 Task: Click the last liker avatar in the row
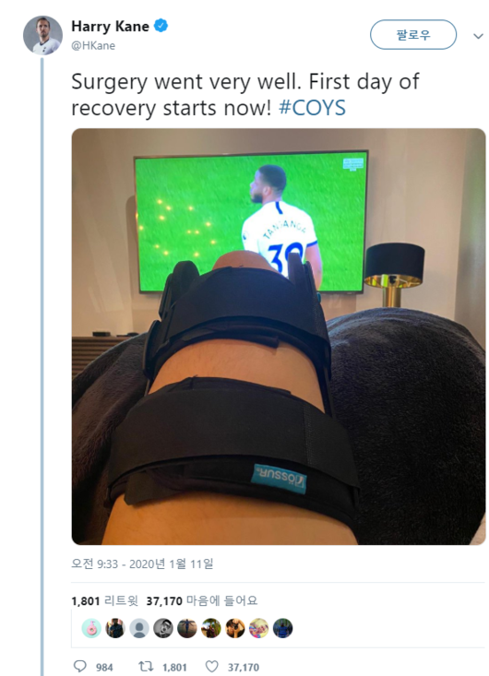tap(282, 629)
